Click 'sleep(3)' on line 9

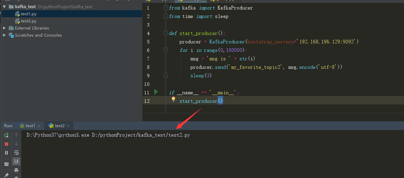point(201,76)
